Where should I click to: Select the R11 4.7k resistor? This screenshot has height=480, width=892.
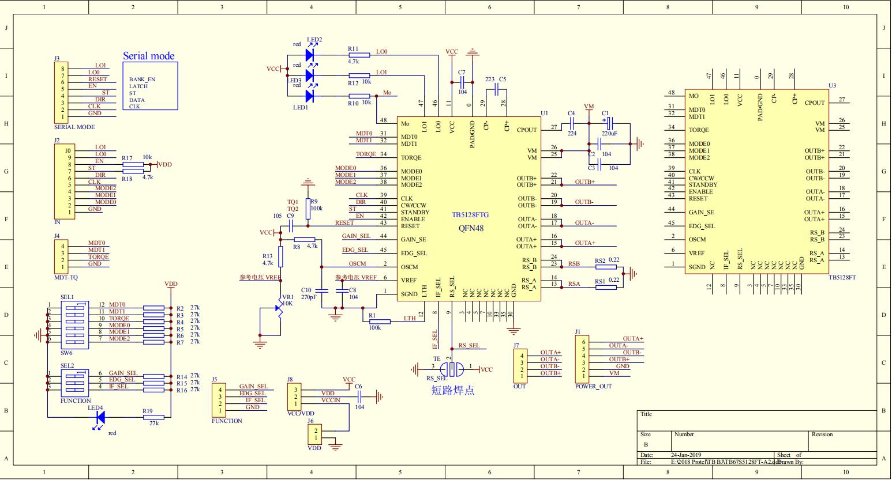pyautogui.click(x=358, y=55)
